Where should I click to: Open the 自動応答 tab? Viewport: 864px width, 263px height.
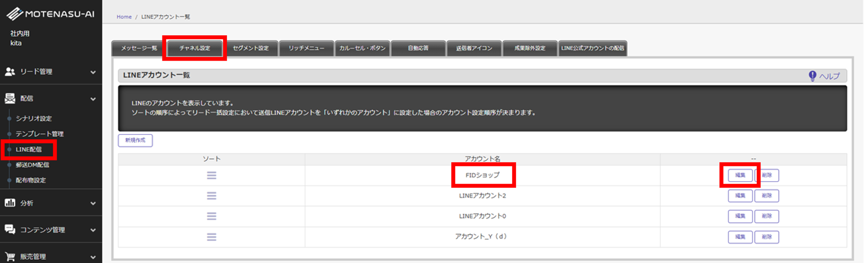tap(418, 48)
